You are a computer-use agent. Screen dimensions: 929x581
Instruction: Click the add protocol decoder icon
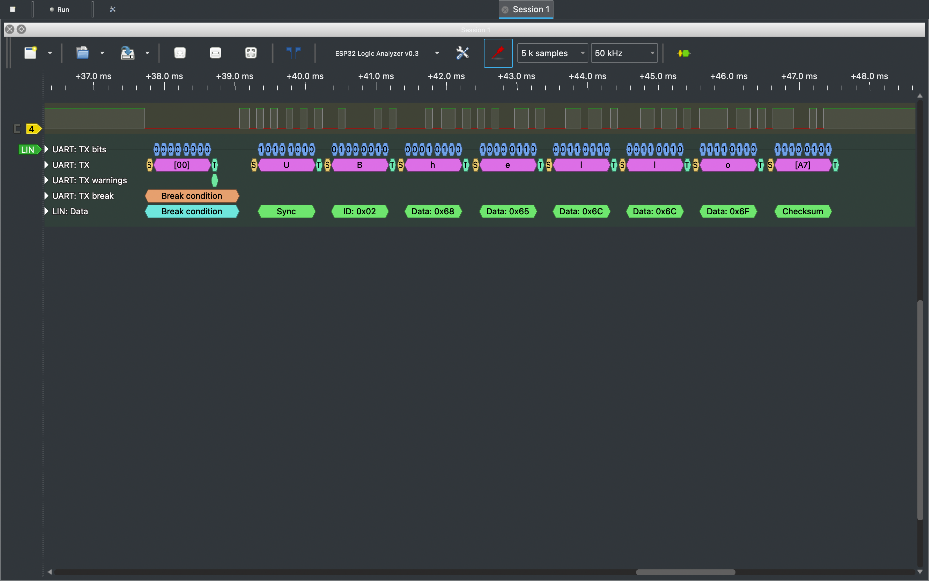(x=683, y=53)
